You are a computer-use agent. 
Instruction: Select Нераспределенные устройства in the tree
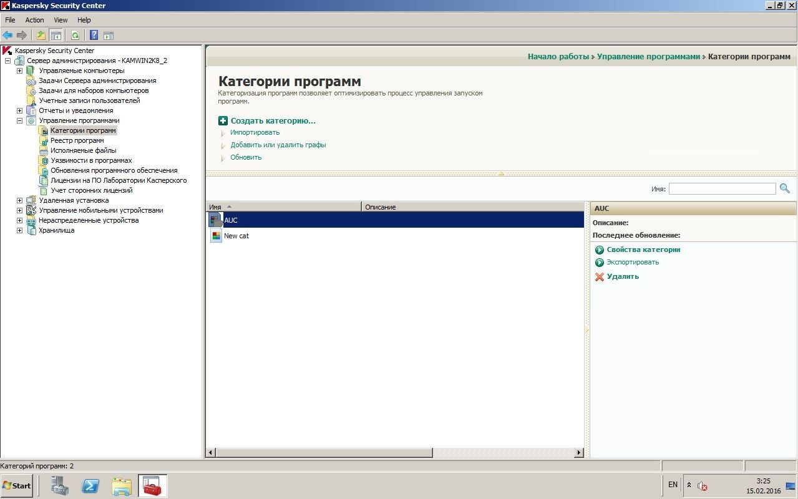point(89,220)
